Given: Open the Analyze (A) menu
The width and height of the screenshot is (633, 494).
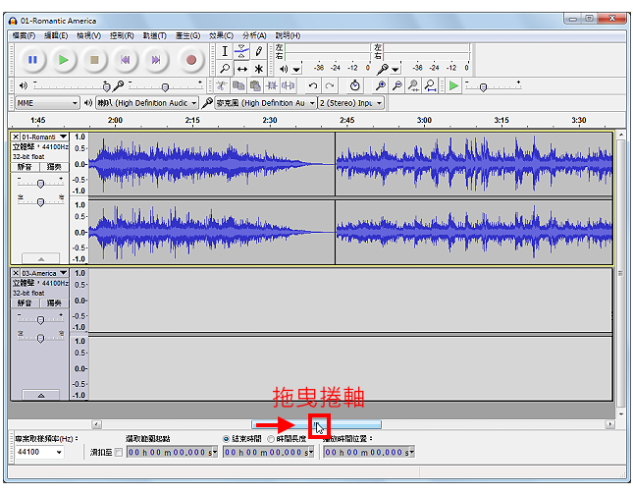Looking at the screenshot, I should tap(254, 35).
